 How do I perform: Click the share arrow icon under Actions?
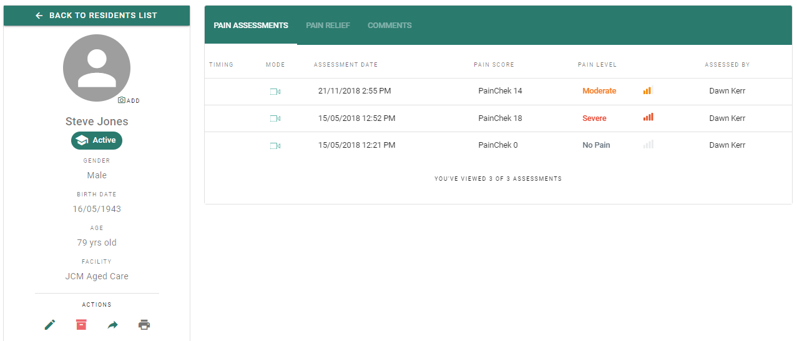click(112, 325)
